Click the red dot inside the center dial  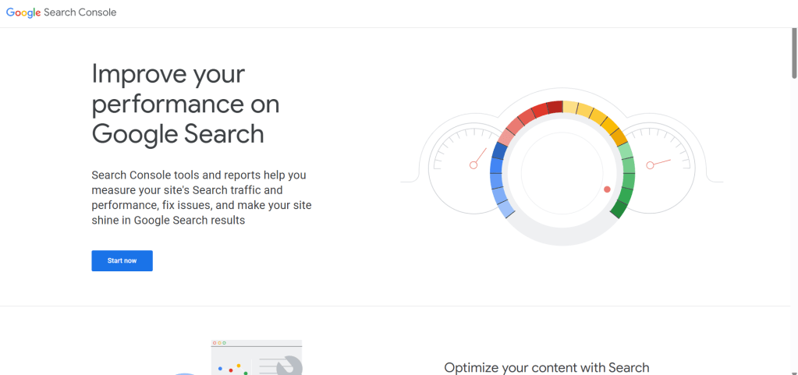pyautogui.click(x=607, y=189)
